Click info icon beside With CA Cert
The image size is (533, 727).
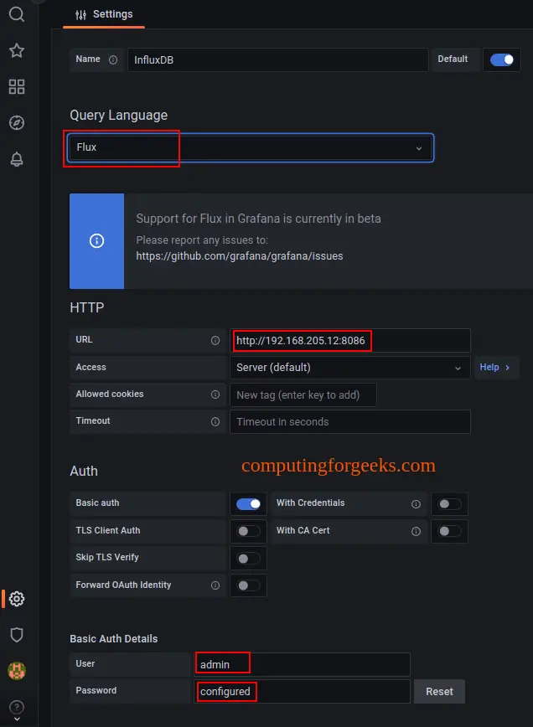pos(417,531)
